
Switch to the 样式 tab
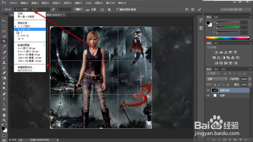point(216,43)
